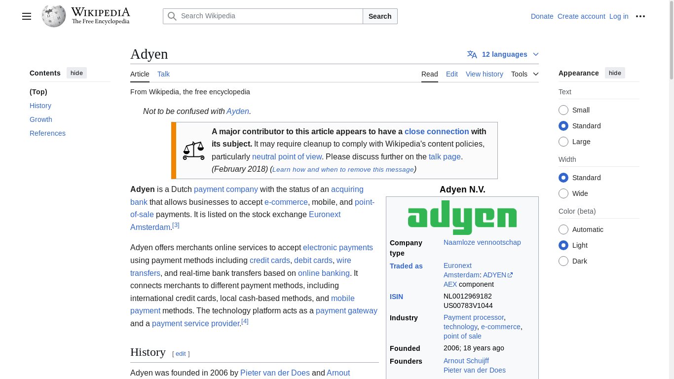674x379 pixels.
Task: Click citation reference [3]
Action: (176, 225)
